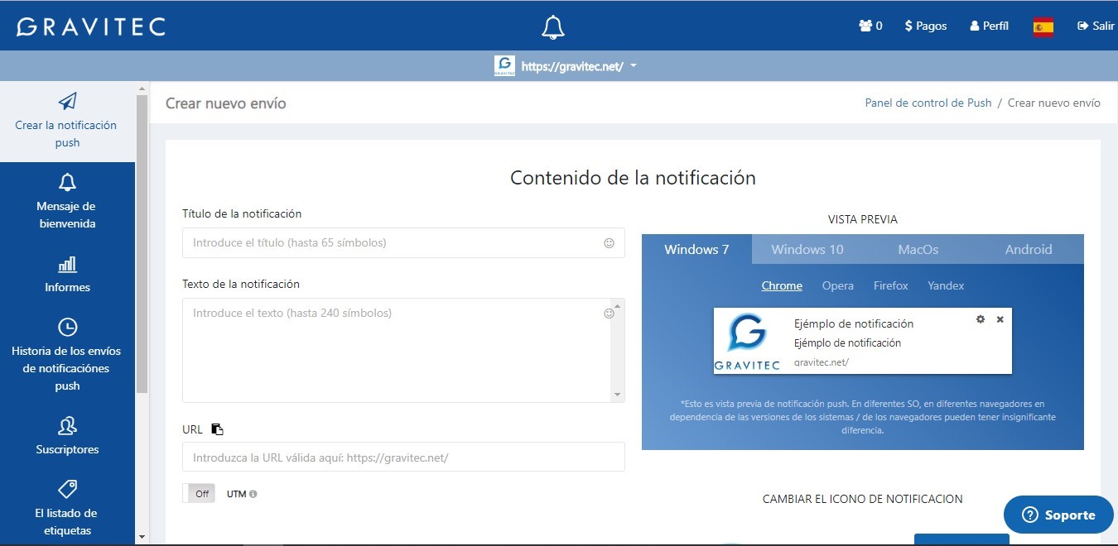Expand the https://gravitec.net/ site dropdown

click(x=579, y=66)
